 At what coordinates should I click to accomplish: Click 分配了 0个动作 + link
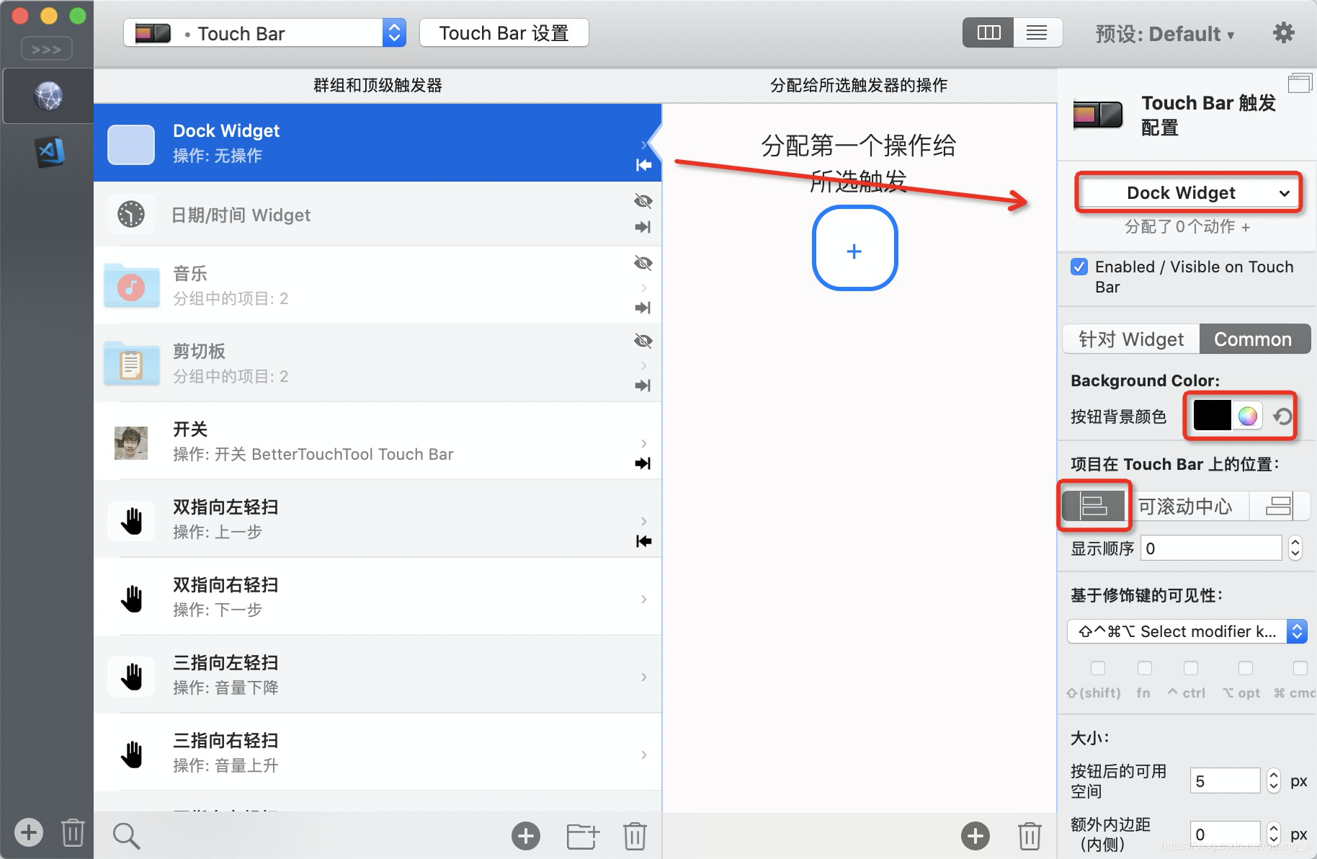[1187, 226]
